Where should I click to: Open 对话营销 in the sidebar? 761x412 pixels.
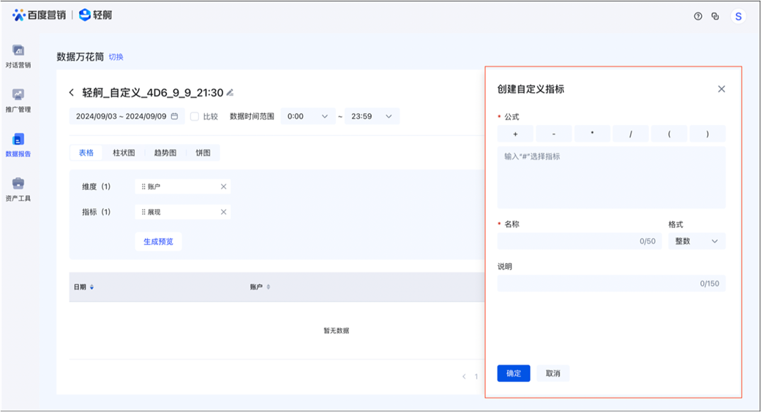[x=18, y=56]
